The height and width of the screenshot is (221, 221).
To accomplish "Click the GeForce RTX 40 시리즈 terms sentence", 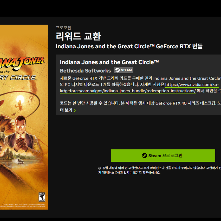I will point(140,103).
